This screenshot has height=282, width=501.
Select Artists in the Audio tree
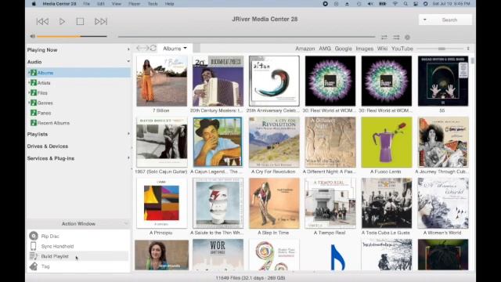(44, 83)
